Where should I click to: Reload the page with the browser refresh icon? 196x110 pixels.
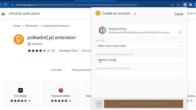point(6,5)
